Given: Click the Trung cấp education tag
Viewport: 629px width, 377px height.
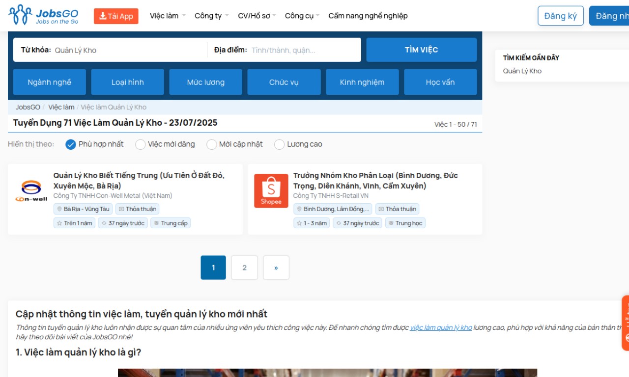Looking at the screenshot, I should (x=171, y=223).
